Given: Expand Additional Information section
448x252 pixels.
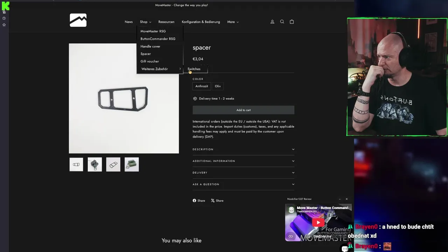Looking at the screenshot, I should pos(243,161).
